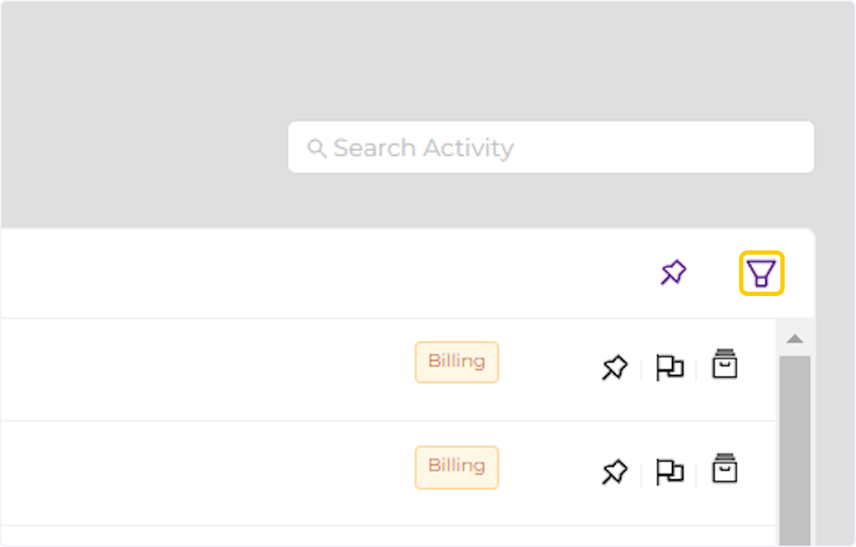856x547 pixels.
Task: Expand filter options via the highlighted funnel
Action: tap(761, 273)
